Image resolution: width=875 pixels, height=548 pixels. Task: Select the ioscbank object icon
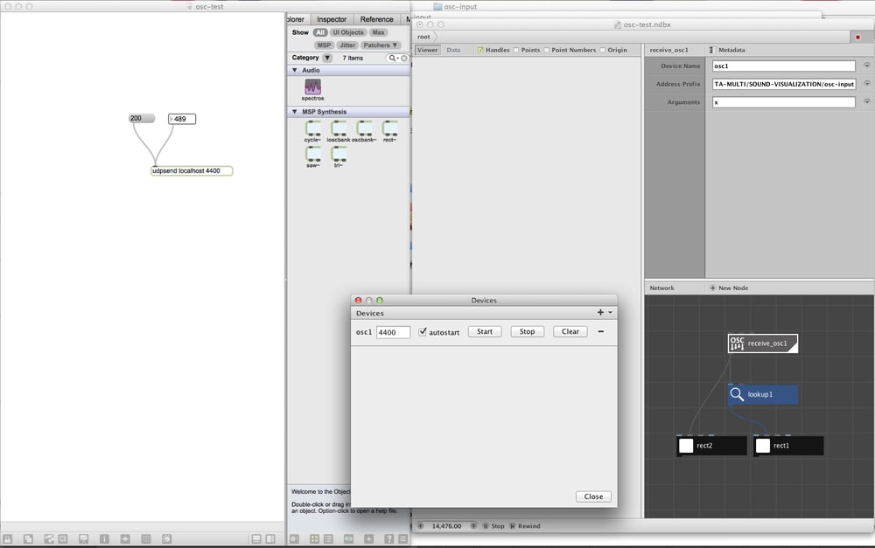click(339, 128)
